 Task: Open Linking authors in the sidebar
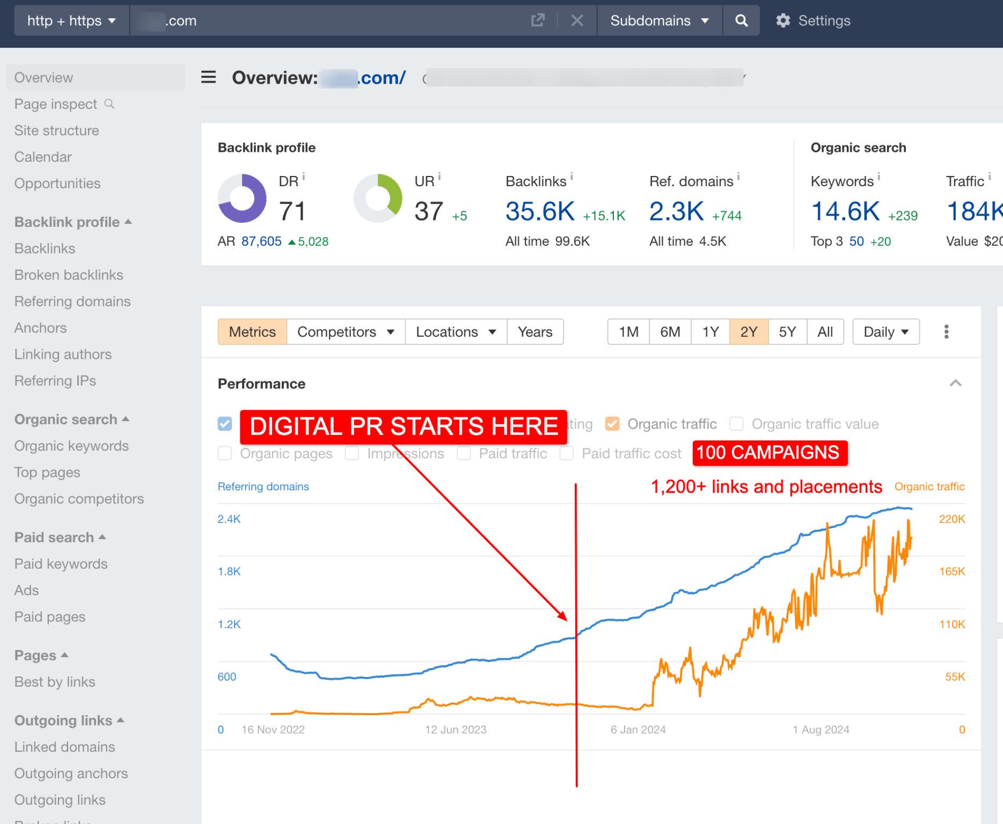[x=63, y=354]
